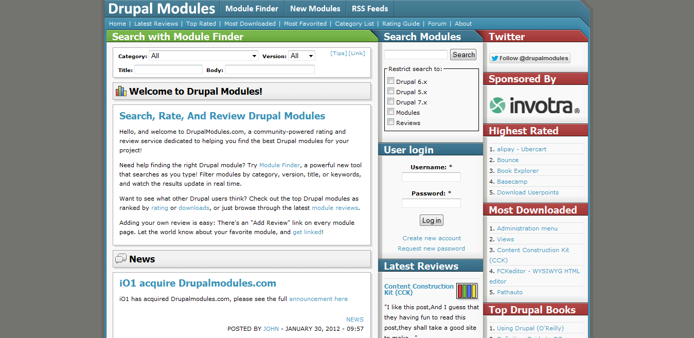Open Using Drupal (O'Reilly) book link
This screenshot has width=694, height=338.
tap(530, 328)
